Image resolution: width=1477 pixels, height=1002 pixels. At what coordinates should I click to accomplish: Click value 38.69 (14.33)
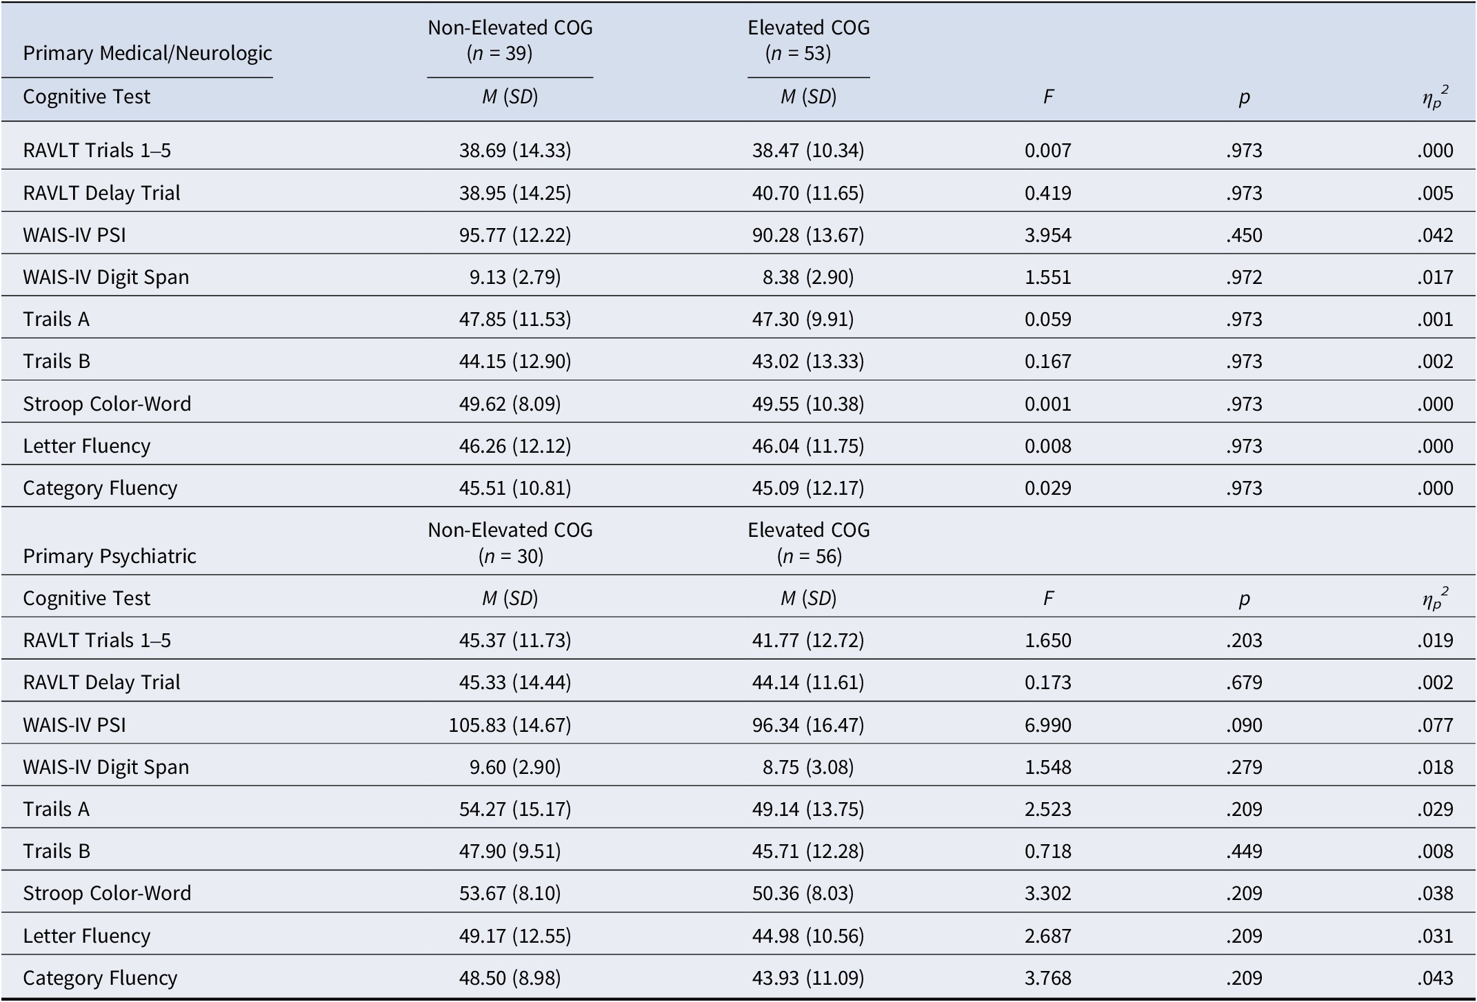click(x=515, y=150)
